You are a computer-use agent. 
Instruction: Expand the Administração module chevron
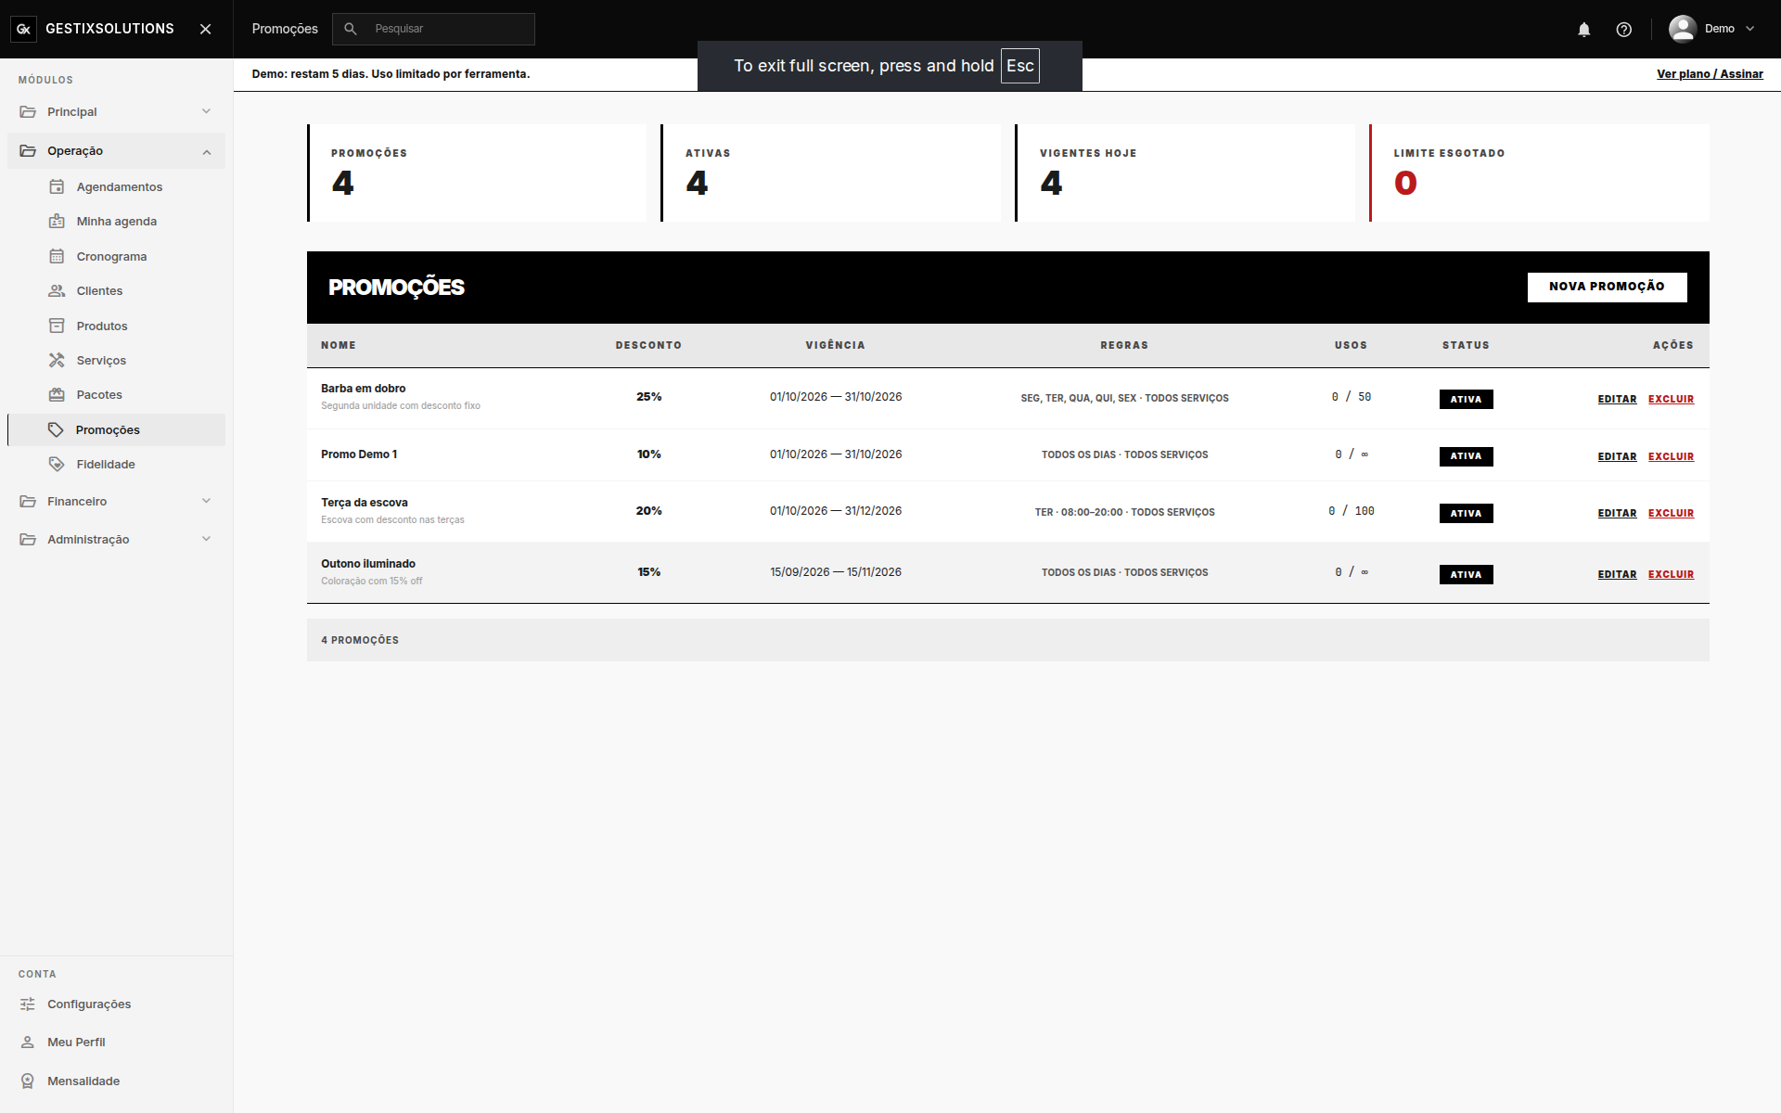coord(206,539)
